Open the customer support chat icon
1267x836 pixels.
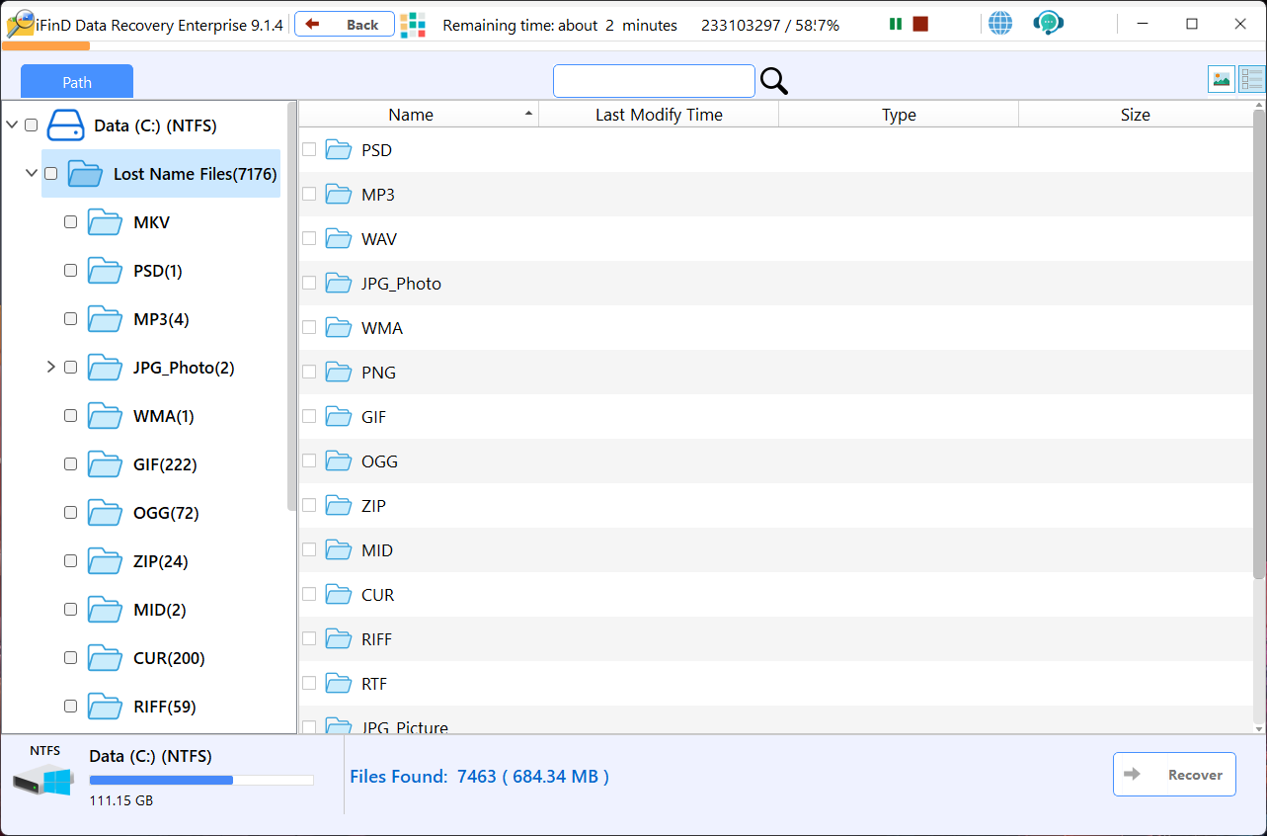[1047, 25]
